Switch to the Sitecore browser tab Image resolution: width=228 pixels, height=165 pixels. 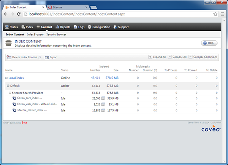point(67,7)
